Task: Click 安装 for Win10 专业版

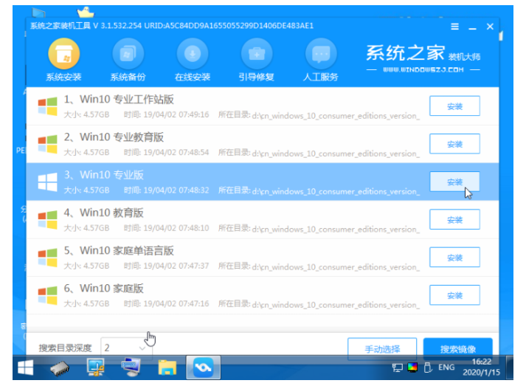Action: click(x=454, y=182)
